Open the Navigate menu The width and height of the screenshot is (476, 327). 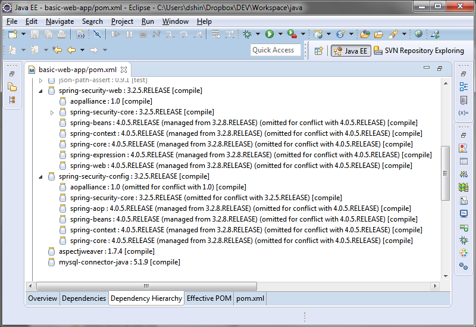click(59, 21)
